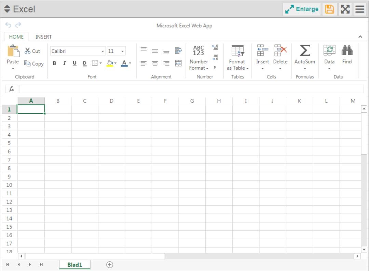Screen dimensions: 369x271
Task: Toggle Bold formatting
Action: tap(54, 63)
